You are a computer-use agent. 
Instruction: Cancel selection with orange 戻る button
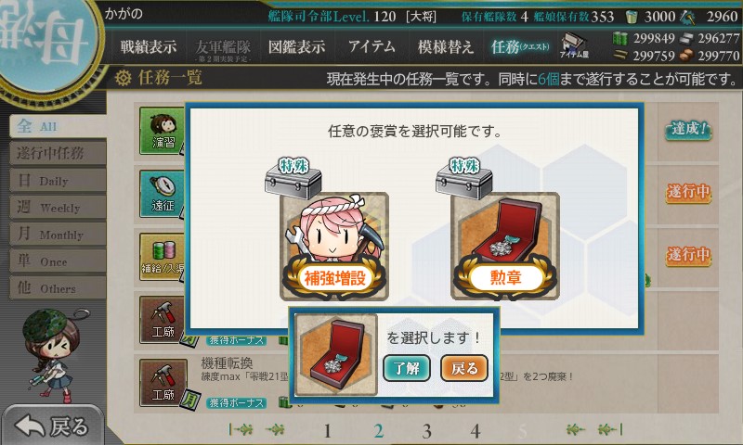463,368
